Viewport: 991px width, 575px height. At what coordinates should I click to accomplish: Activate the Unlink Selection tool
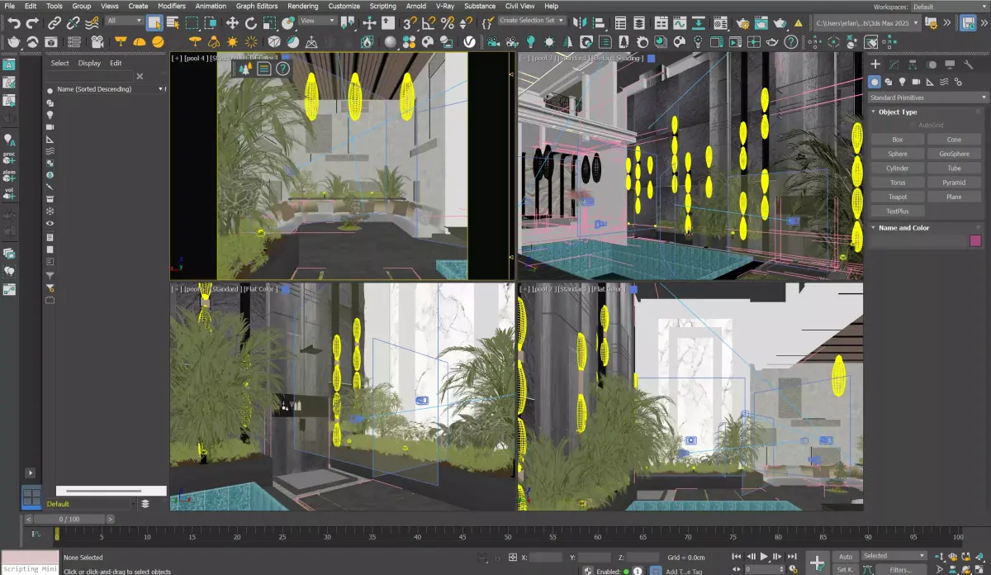click(73, 23)
